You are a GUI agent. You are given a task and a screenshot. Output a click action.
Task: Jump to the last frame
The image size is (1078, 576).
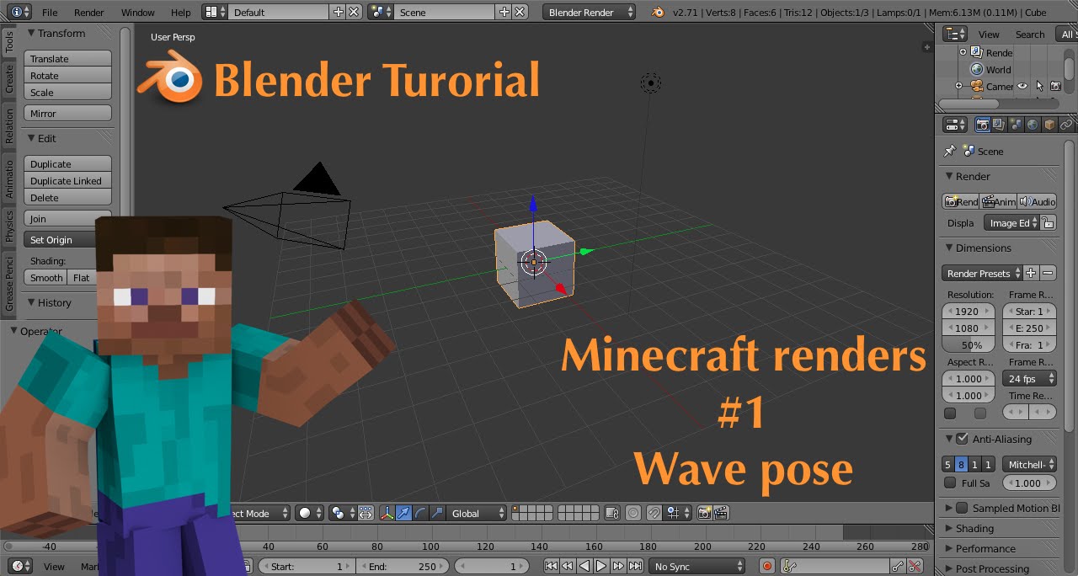tap(635, 567)
